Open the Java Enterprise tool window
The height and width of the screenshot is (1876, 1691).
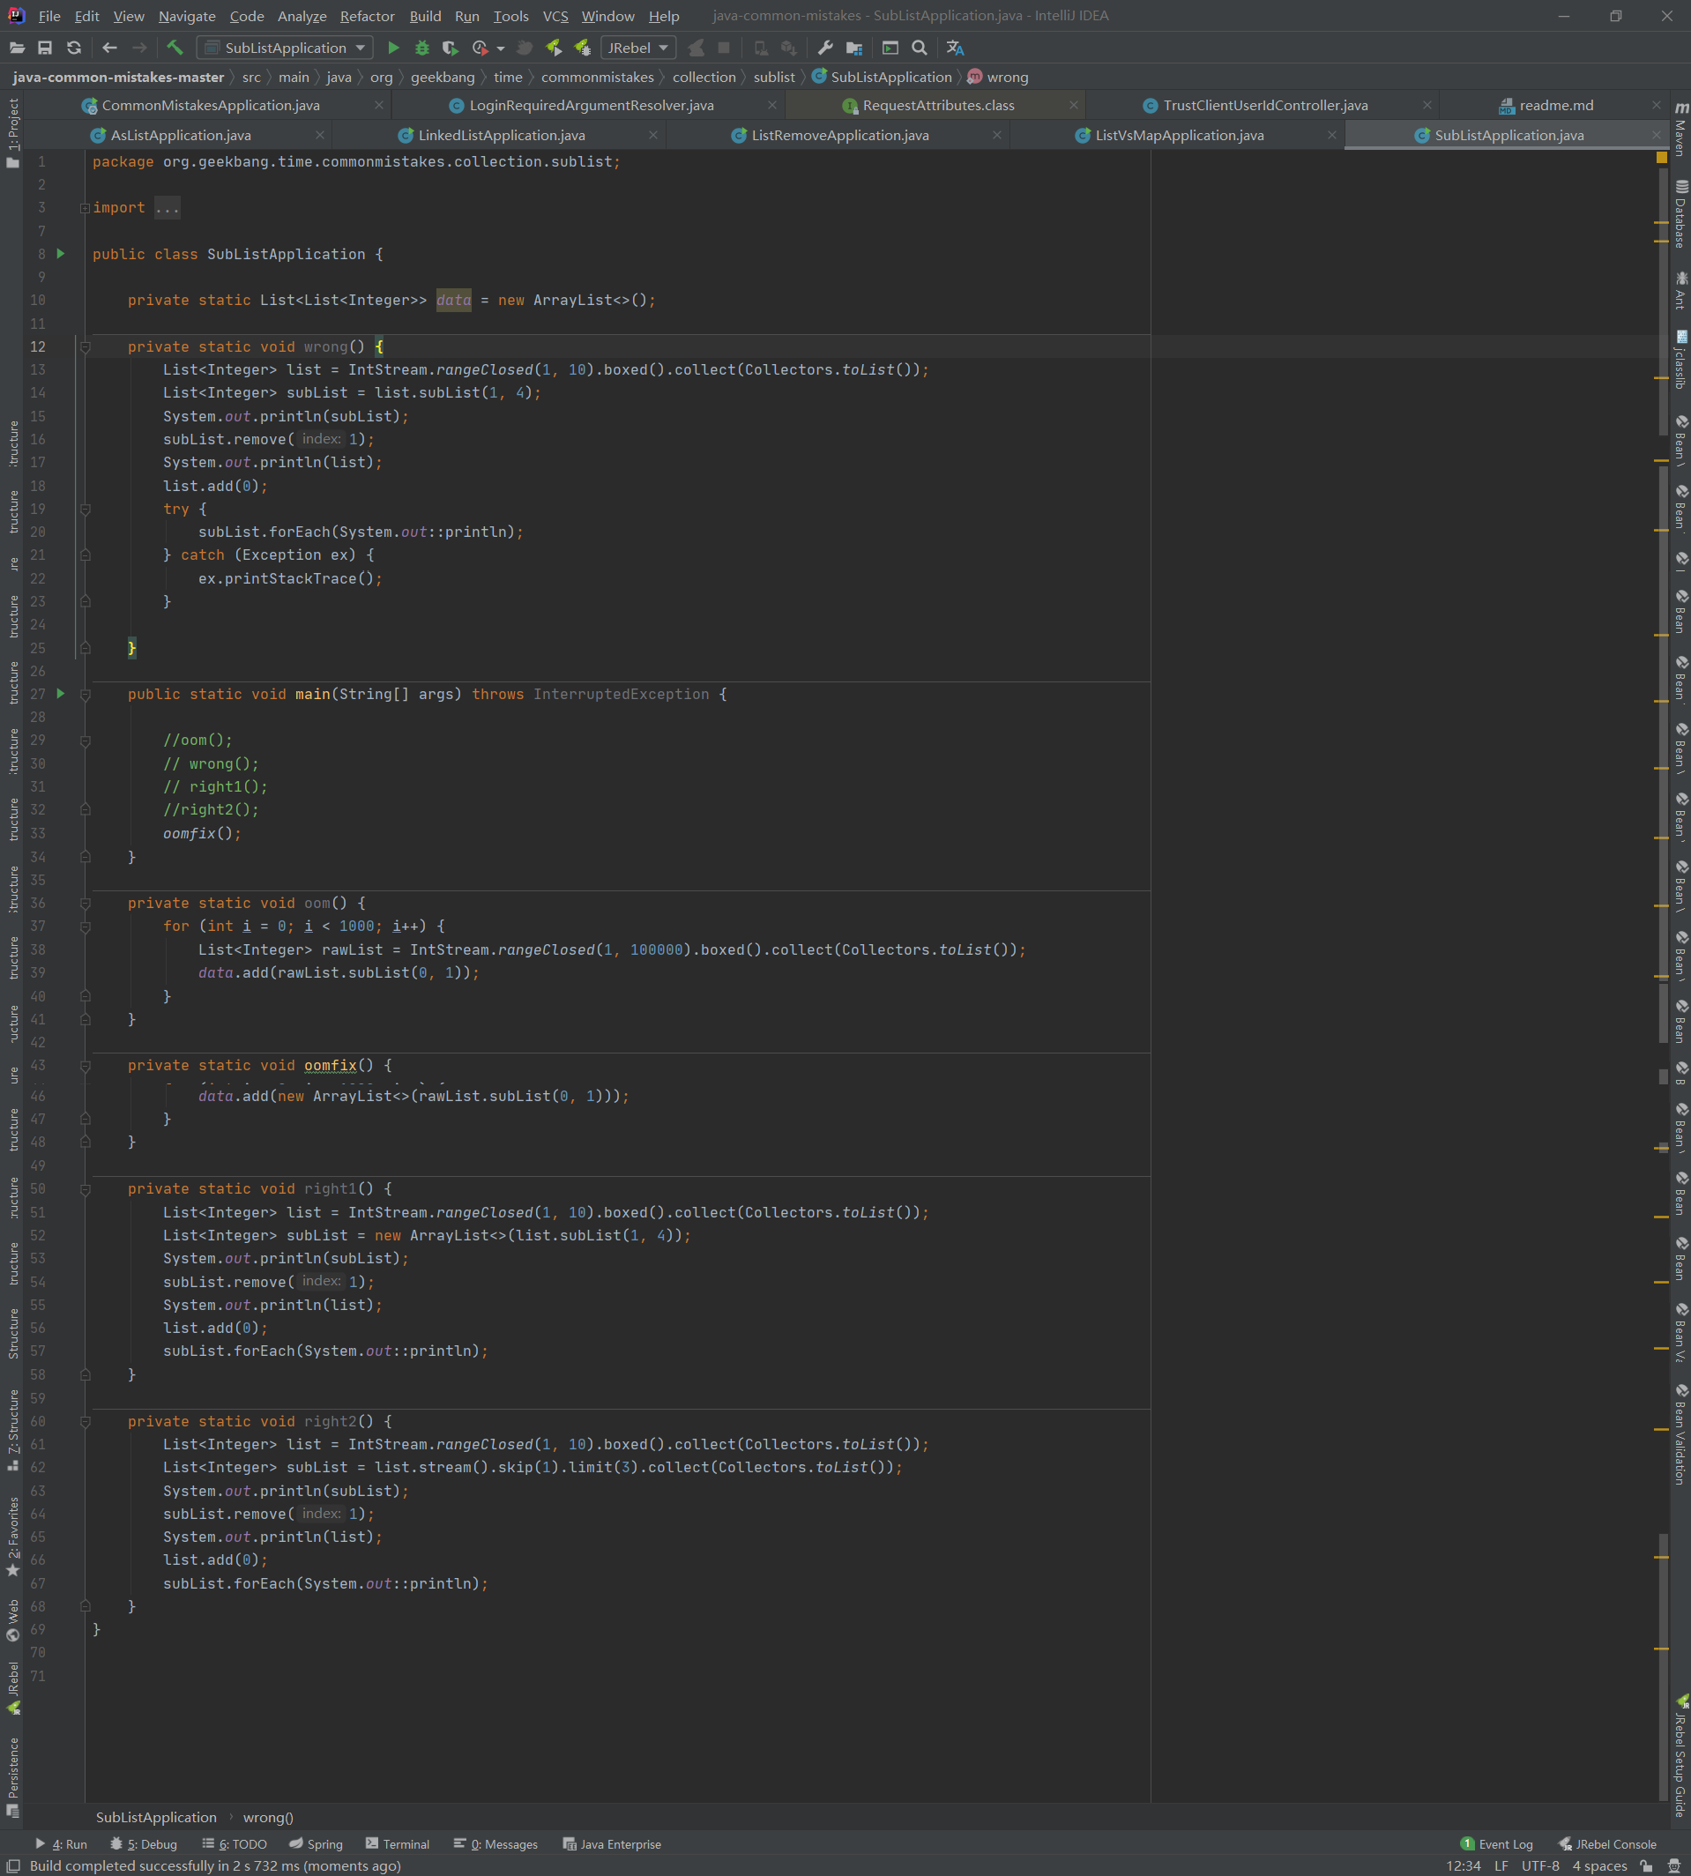pos(612,1844)
